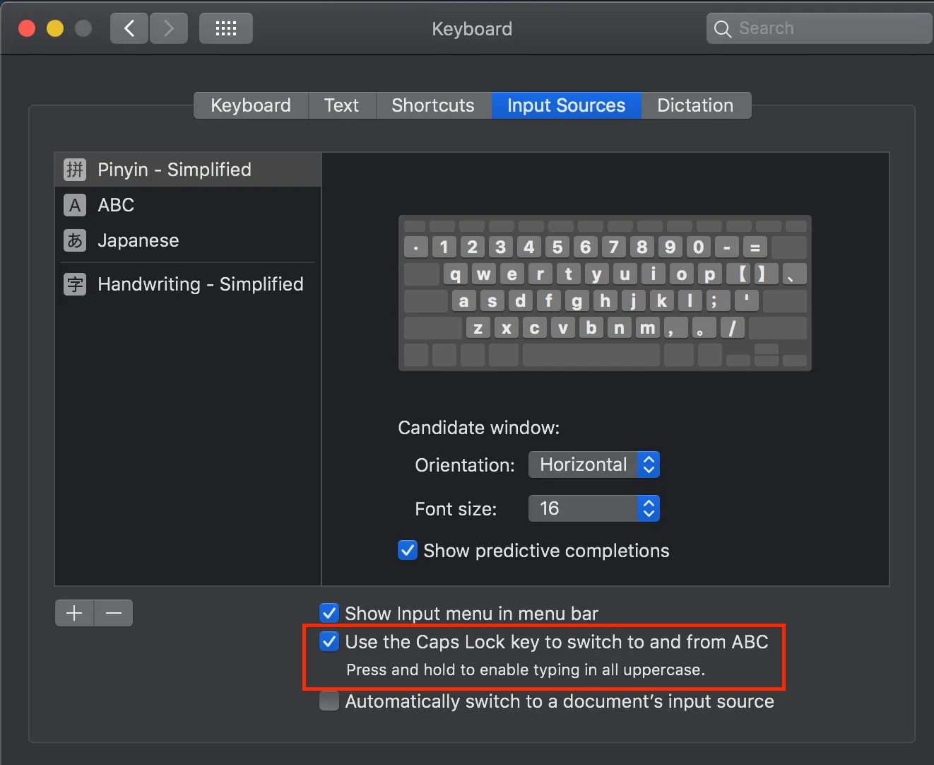Switch to the Shortcuts tab
Screen dimensions: 934x765
[x=432, y=105]
